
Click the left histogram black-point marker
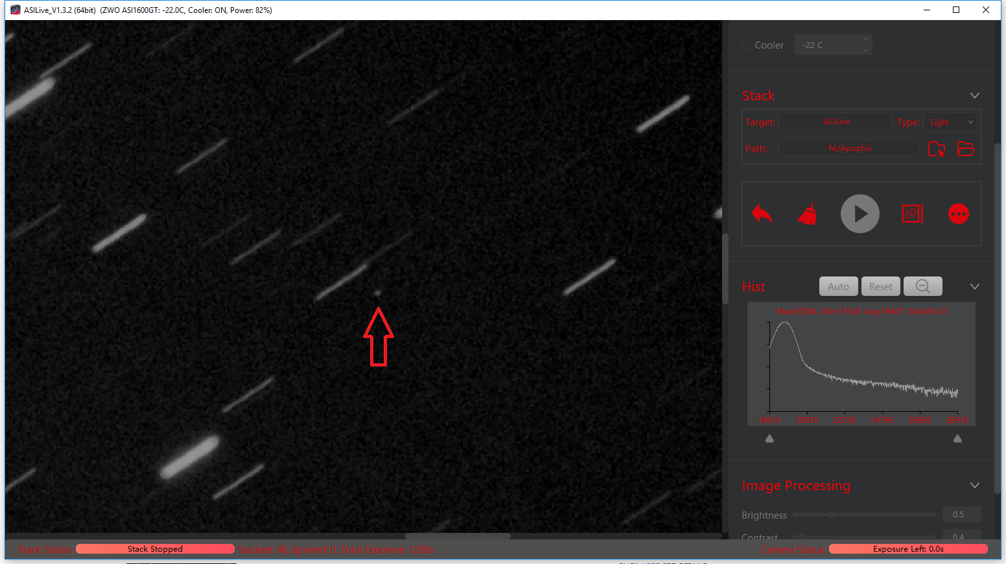(x=769, y=438)
